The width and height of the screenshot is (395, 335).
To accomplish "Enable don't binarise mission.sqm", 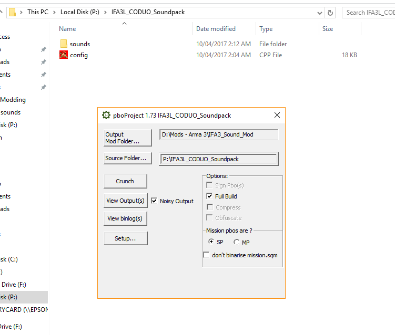I will point(206,255).
